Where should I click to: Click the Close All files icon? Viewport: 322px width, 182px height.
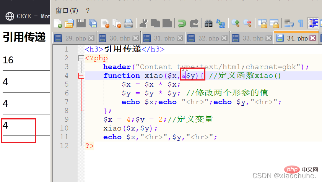[117, 23]
